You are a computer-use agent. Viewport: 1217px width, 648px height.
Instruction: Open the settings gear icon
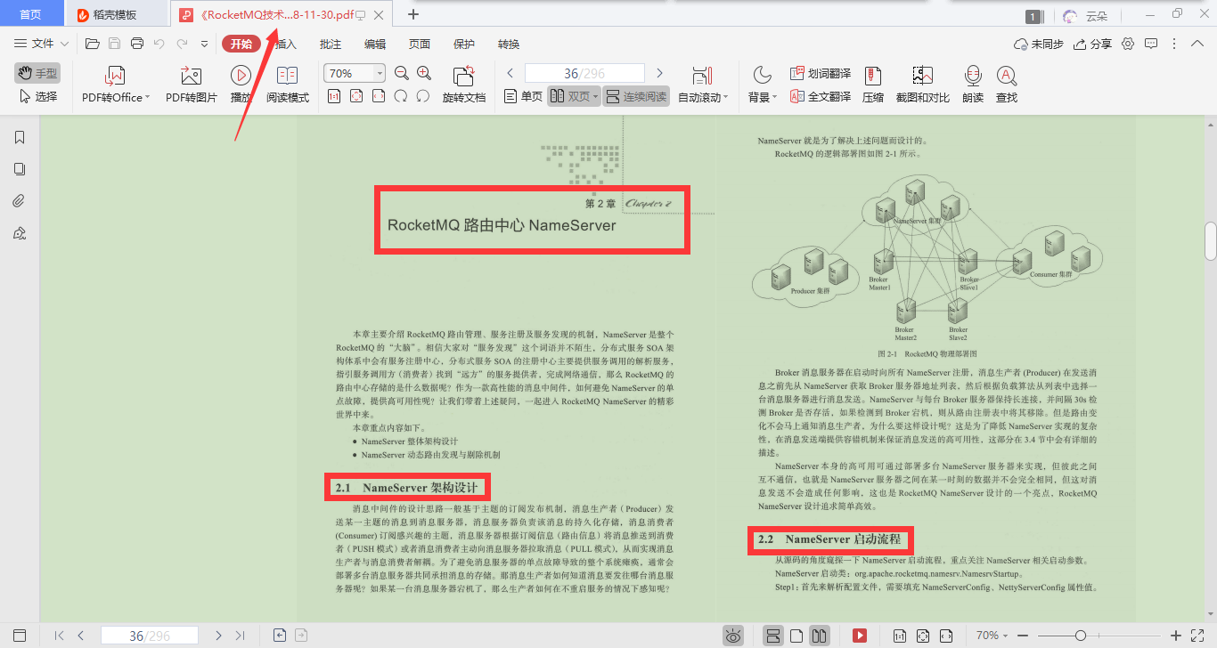click(1128, 44)
